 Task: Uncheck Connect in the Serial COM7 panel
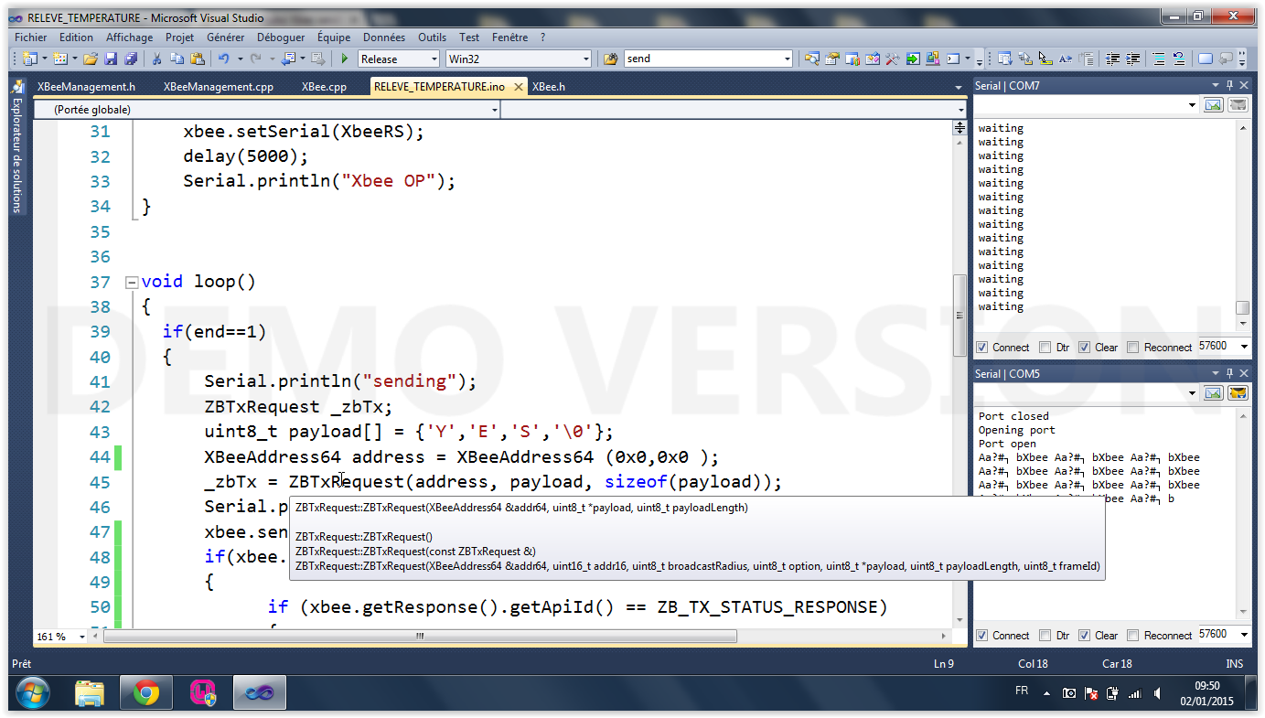click(x=982, y=348)
